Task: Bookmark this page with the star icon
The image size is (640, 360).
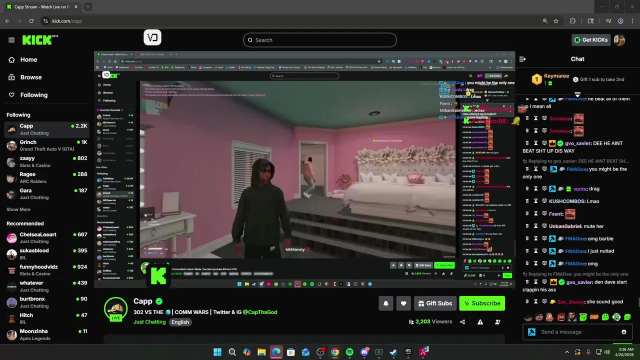Action: (556, 21)
